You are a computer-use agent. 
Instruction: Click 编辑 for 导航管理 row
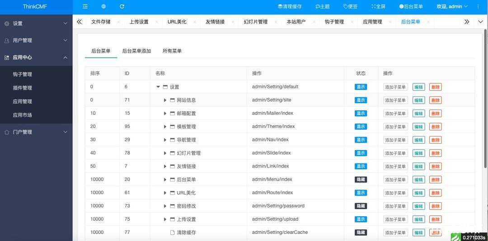click(x=418, y=140)
